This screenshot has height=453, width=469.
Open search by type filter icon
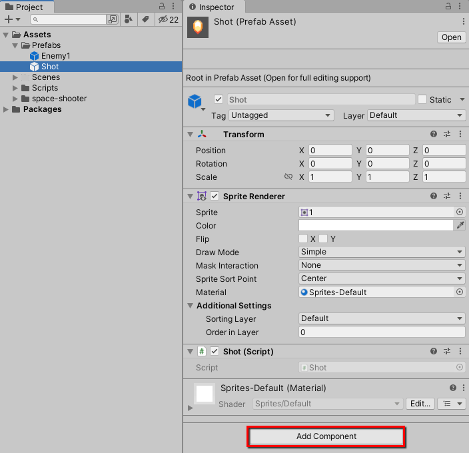[x=129, y=19]
